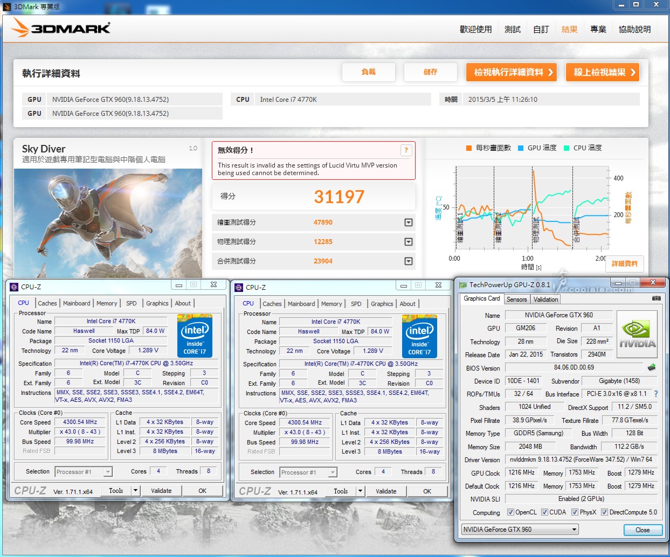This screenshot has height=557, width=670.
Task: Click the Driver Version field in GPU-Z
Action: pos(581,460)
